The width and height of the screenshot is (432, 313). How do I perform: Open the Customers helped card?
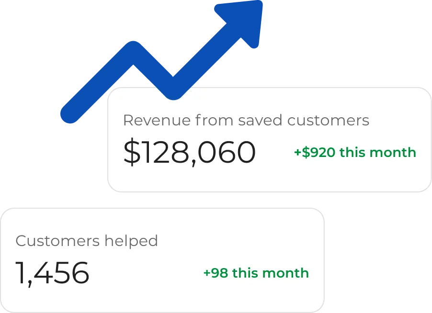click(162, 260)
